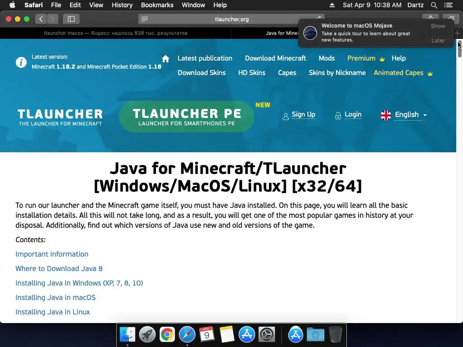
Task: Open the Premium link
Action: click(361, 58)
